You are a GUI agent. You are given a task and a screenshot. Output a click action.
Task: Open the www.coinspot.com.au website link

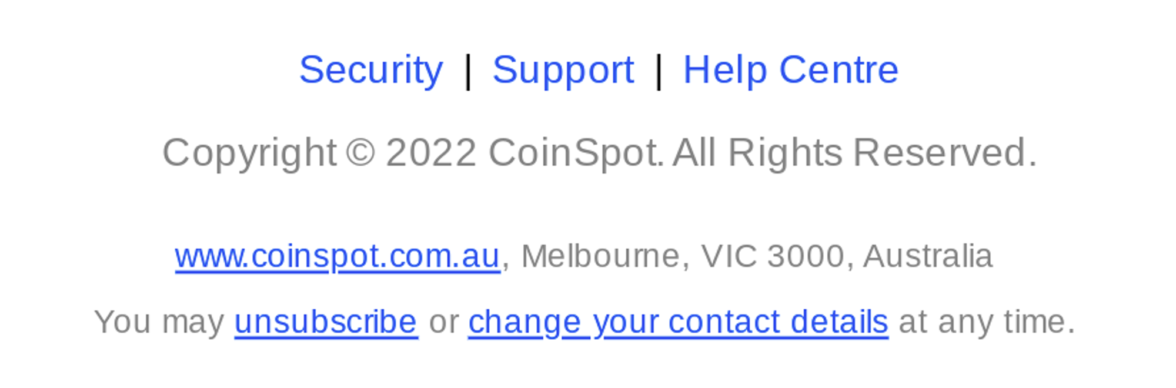point(337,256)
